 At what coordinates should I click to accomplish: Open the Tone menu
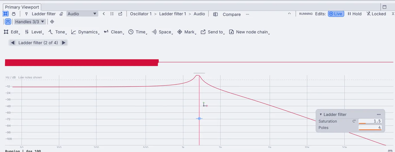point(58,32)
